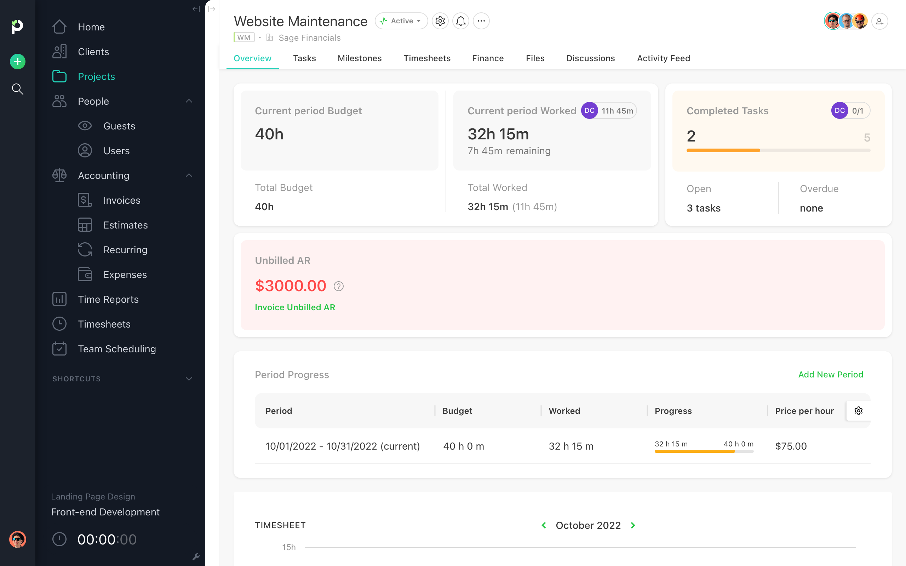
Task: Open the Active status dropdown
Action: point(401,21)
